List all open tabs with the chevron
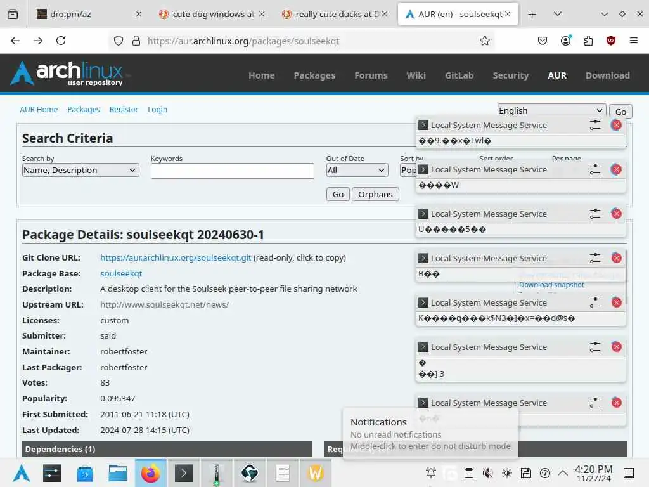This screenshot has width=649, height=487. 558,14
